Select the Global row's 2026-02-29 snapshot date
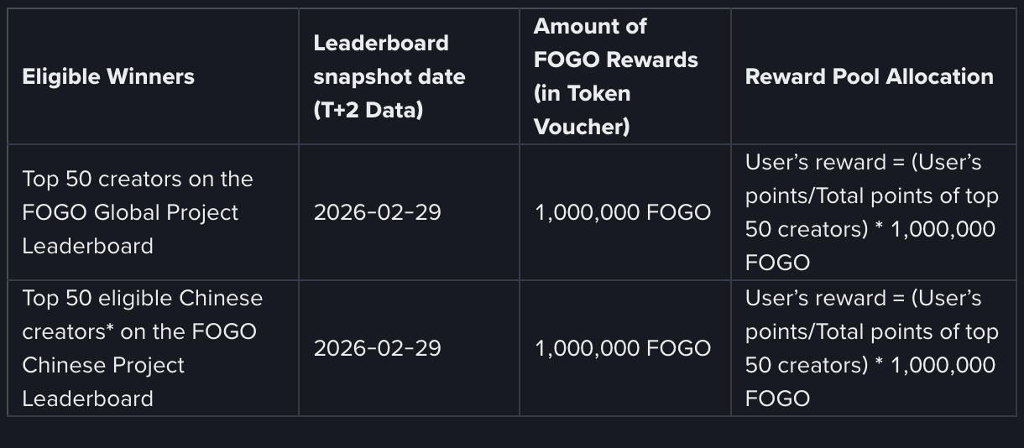The height and width of the screenshot is (448, 1024). click(x=377, y=212)
